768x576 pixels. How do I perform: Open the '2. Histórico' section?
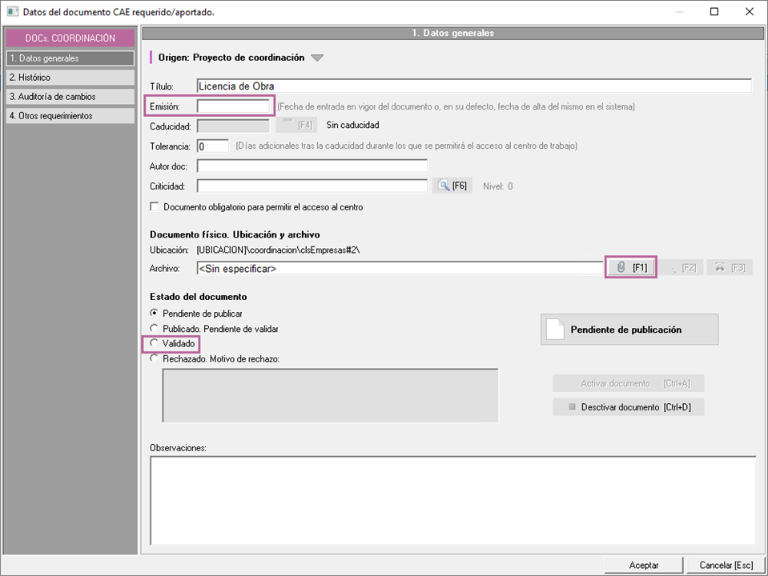click(70, 78)
